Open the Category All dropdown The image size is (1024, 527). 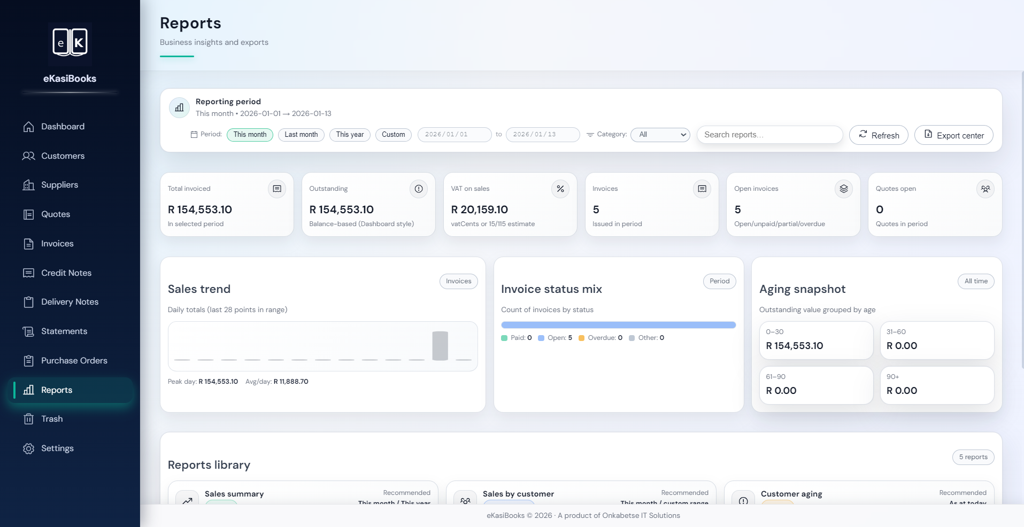click(x=660, y=135)
